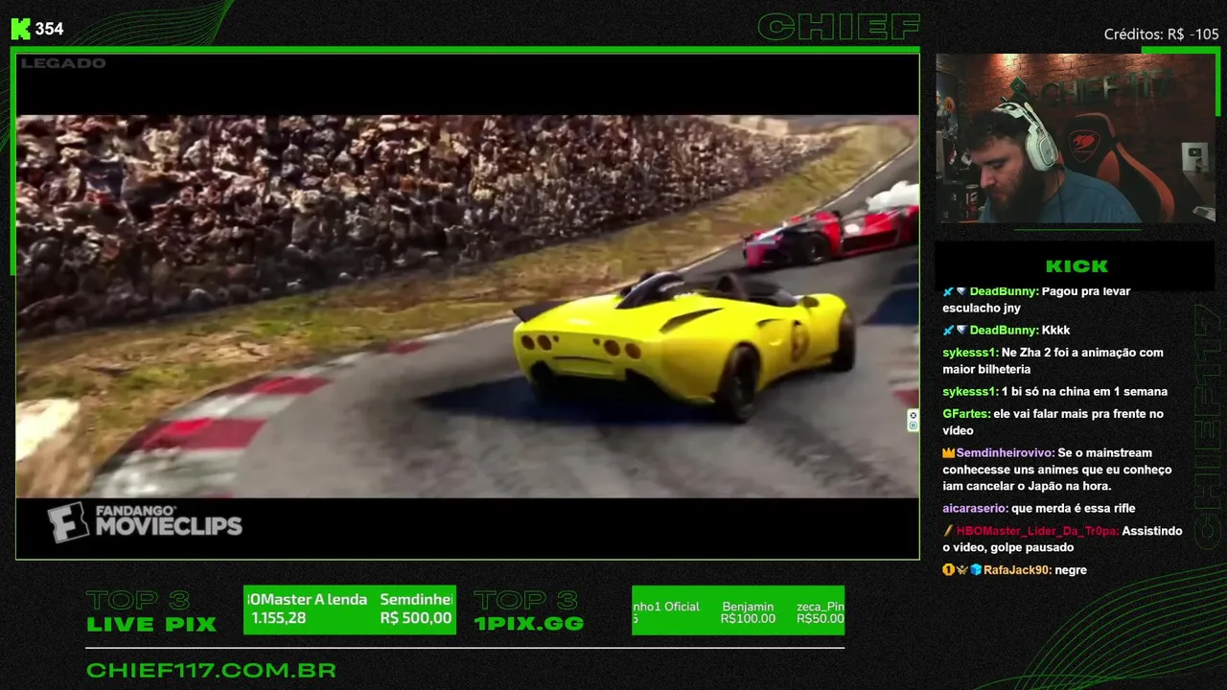This screenshot has height=690, width=1227.
Task: Click the diamond badge on DeadBunny's 'Kkkk' message
Action: [x=961, y=331]
